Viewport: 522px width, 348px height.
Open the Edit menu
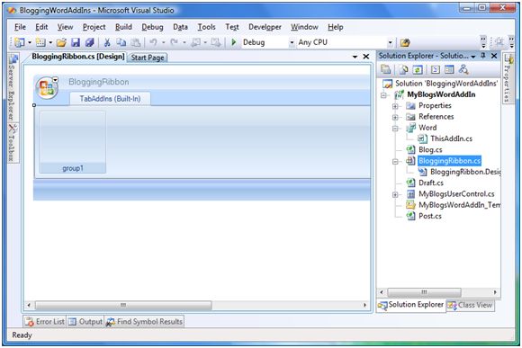tap(41, 27)
